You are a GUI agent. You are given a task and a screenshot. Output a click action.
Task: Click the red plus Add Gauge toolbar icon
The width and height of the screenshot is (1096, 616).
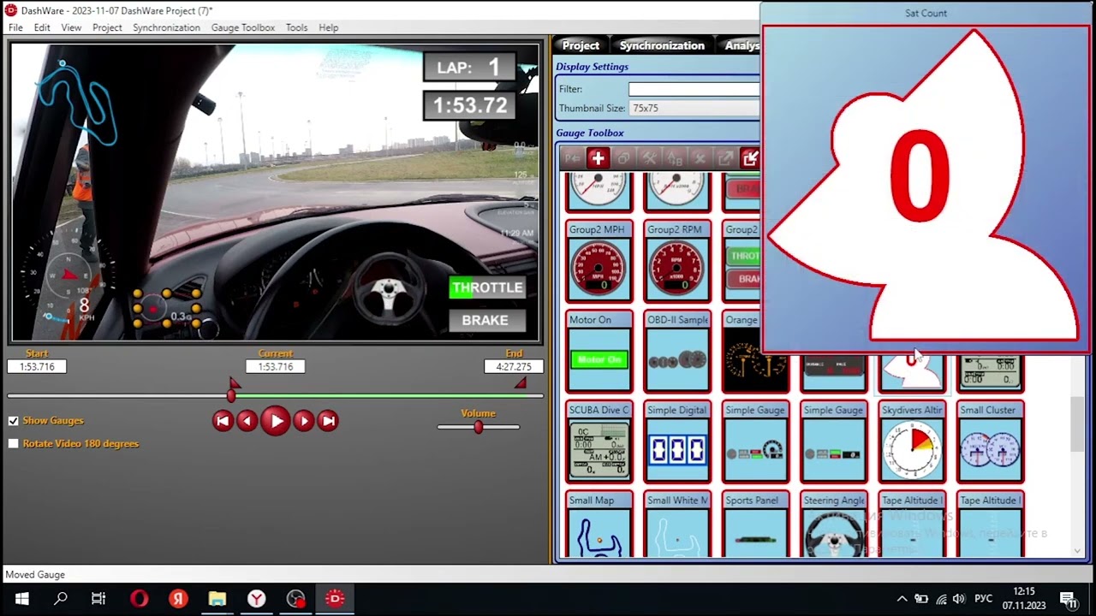(x=598, y=158)
